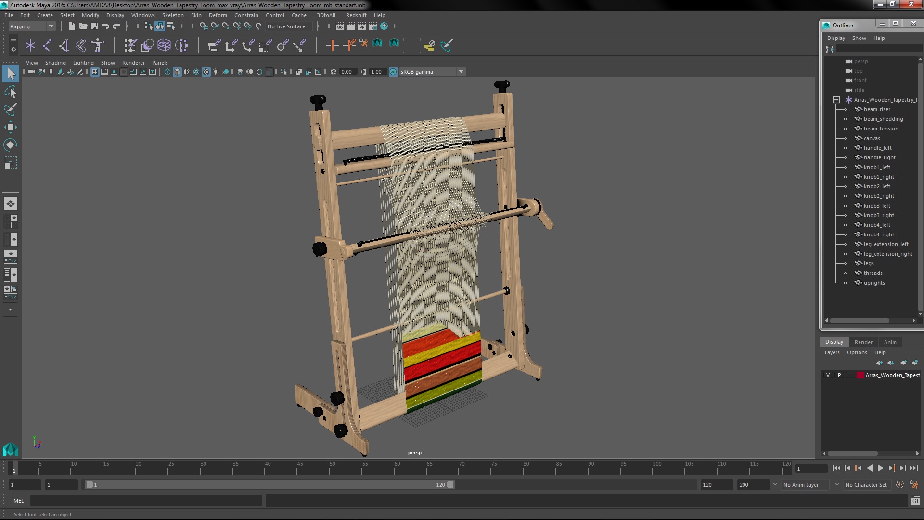Viewport: 924px width, 520px height.
Task: Step forward one frame
Action: pyautogui.click(x=903, y=468)
